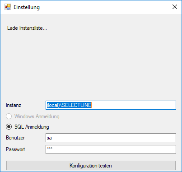This screenshot has width=182, height=172.
Task: Close the Einstellung dialog window
Action: 175,7
